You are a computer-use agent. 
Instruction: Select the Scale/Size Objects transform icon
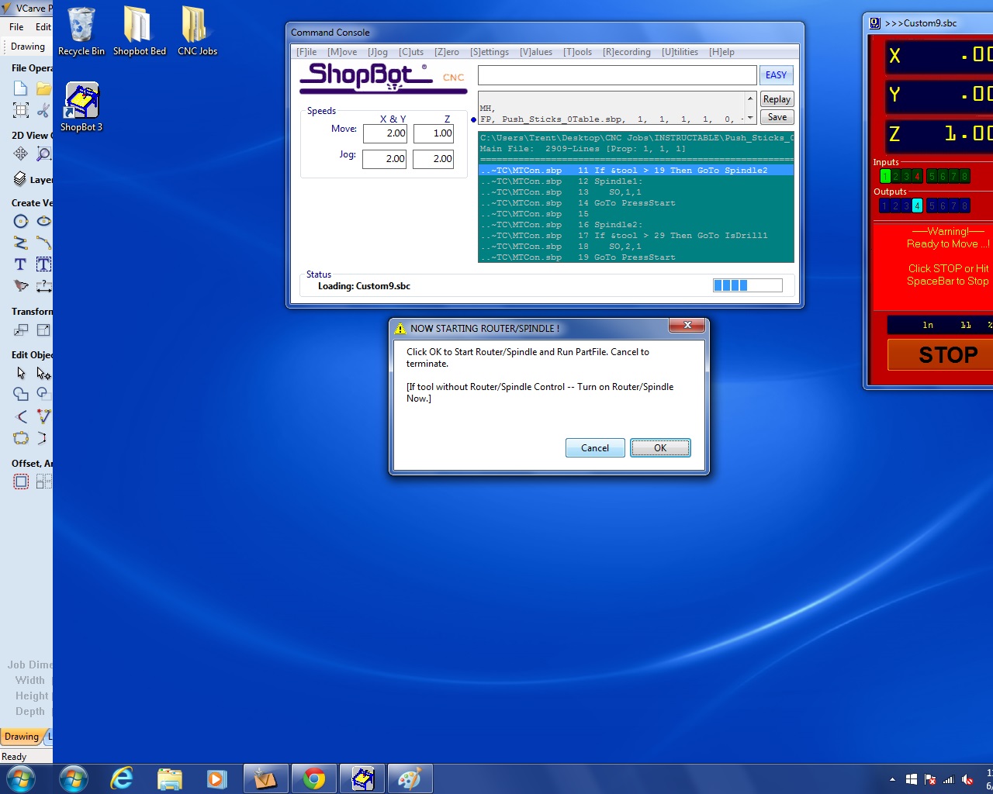coord(43,330)
